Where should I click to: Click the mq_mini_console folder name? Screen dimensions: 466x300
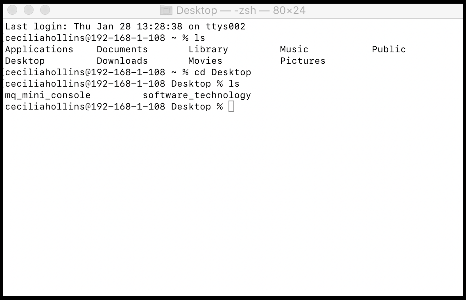(x=48, y=95)
